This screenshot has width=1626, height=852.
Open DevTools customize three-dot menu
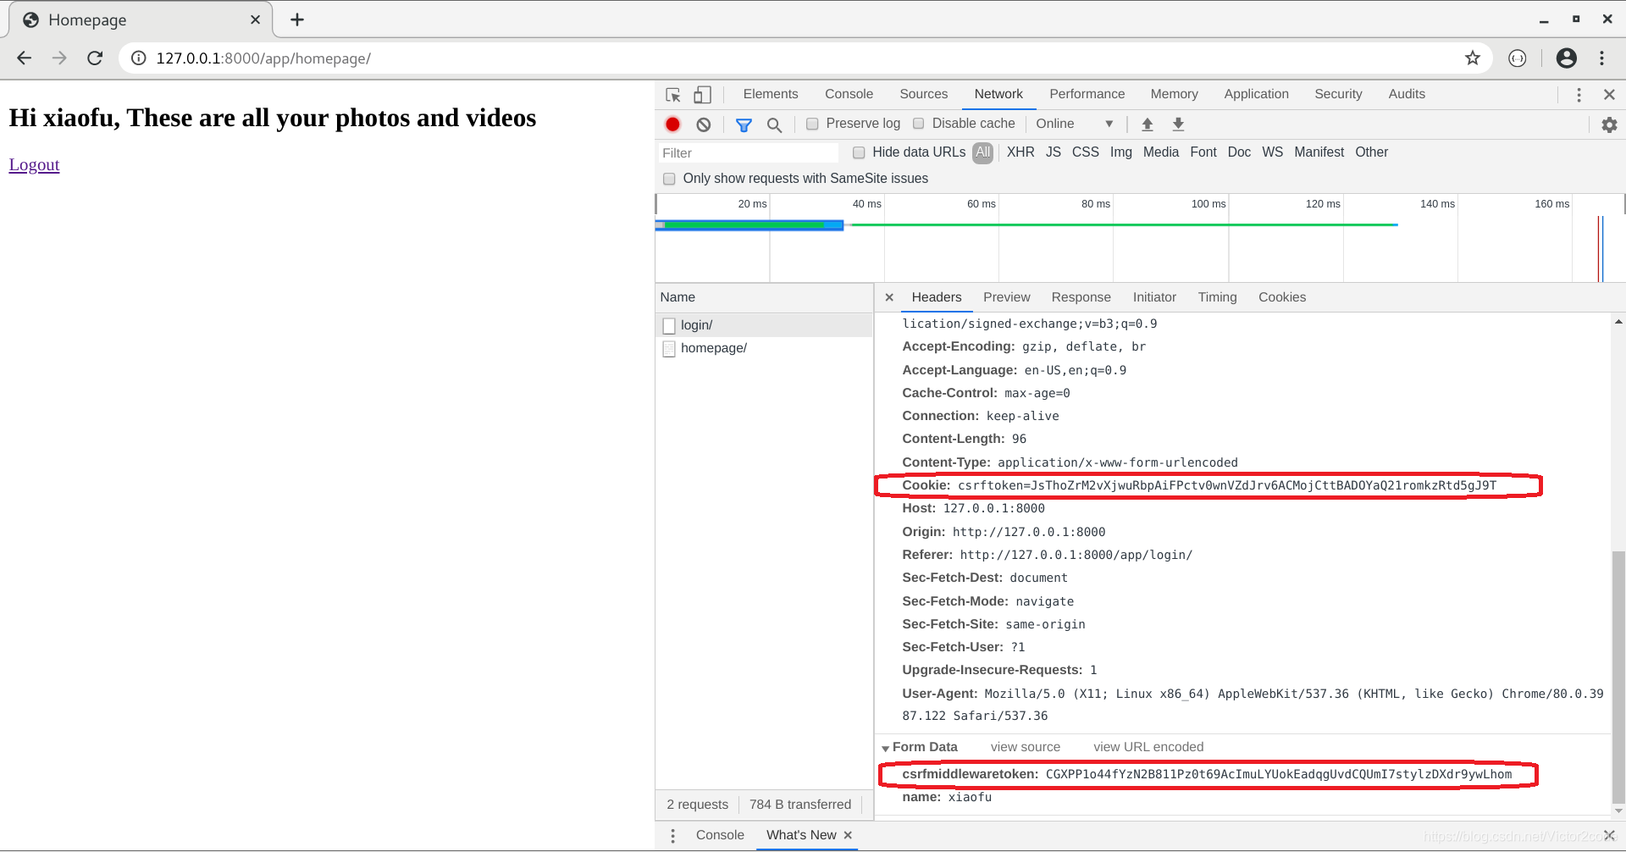(1579, 95)
